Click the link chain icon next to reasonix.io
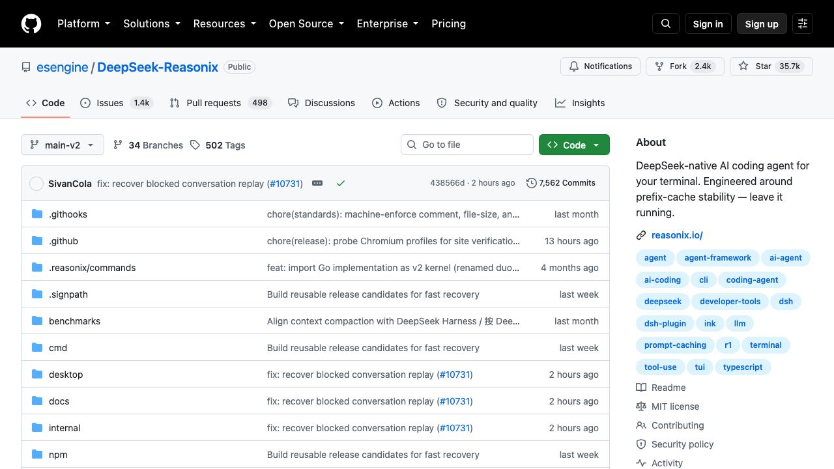The image size is (834, 469). tap(641, 235)
